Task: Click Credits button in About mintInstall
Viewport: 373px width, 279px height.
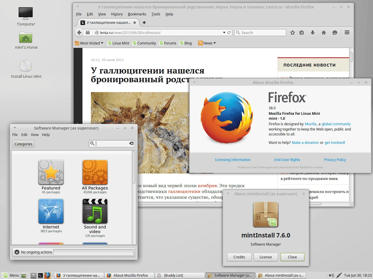Action: pos(239,257)
